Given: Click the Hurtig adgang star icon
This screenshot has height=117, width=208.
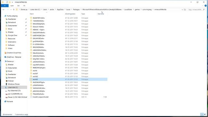Looking at the screenshot, I should pos(5,16).
